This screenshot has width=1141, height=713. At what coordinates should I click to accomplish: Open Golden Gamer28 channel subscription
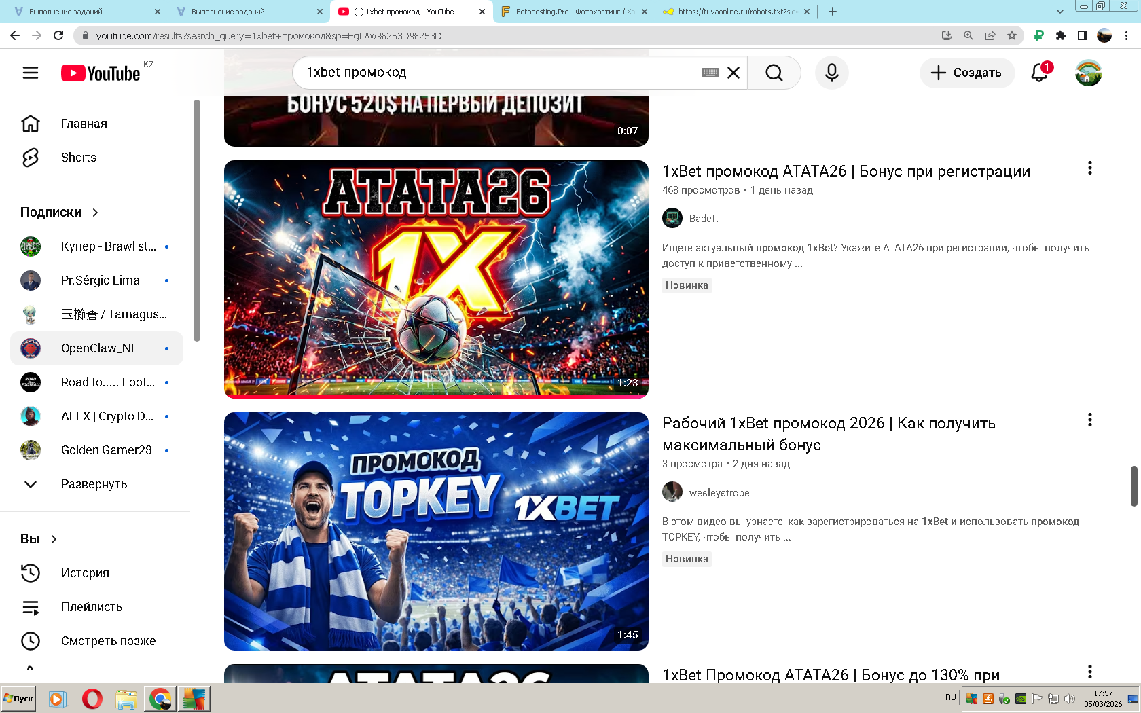(96, 450)
